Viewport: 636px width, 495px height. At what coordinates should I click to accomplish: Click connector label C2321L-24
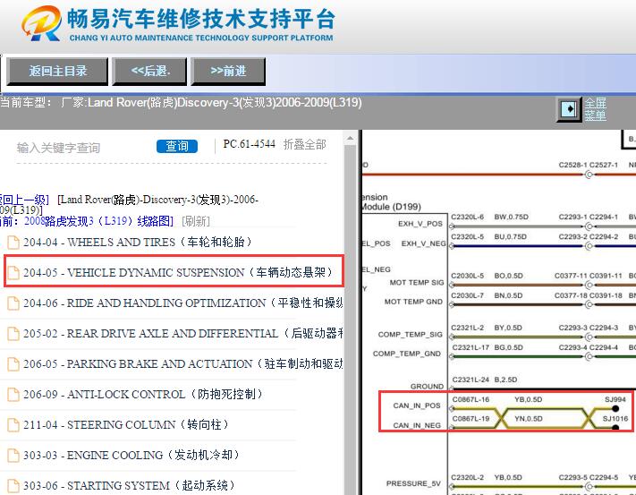(x=471, y=380)
